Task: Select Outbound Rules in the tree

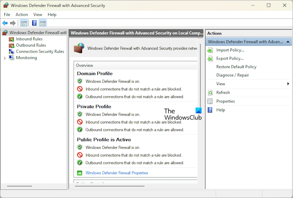Action: click(x=31, y=45)
